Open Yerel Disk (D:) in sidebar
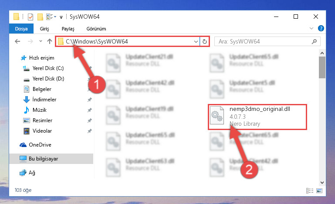 click(x=48, y=79)
